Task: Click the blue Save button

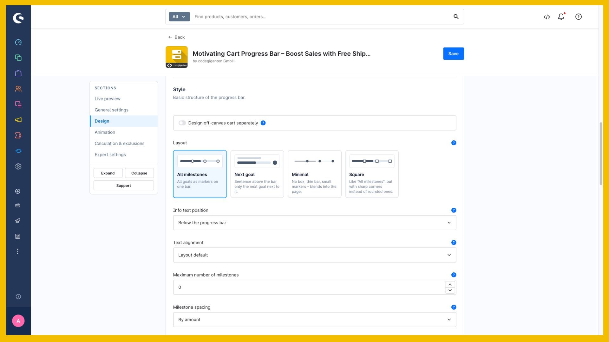Action: click(x=453, y=54)
